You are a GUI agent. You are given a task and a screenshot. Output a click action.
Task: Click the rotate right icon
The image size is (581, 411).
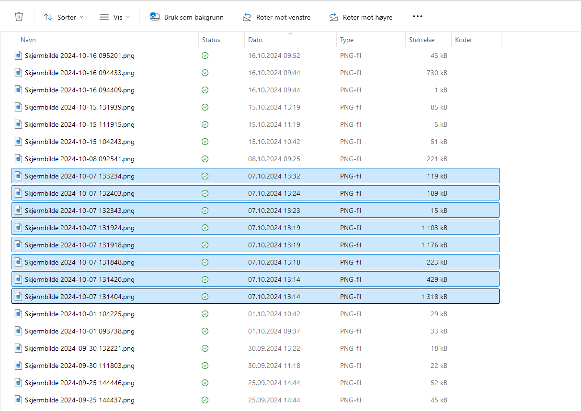click(x=333, y=17)
